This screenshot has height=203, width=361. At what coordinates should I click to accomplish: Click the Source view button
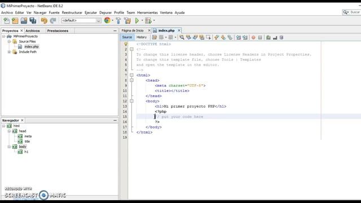[x=127, y=37]
